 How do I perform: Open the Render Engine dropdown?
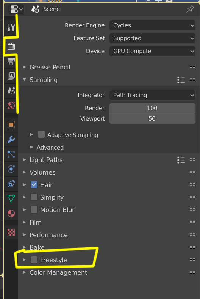pos(152,25)
